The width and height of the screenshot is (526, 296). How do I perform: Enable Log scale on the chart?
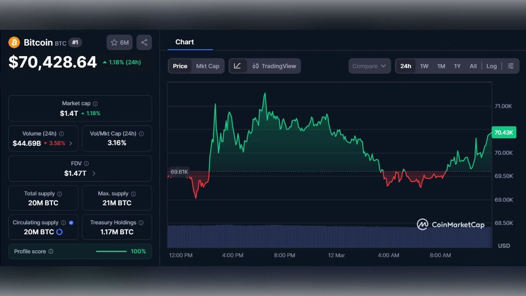[x=491, y=66]
